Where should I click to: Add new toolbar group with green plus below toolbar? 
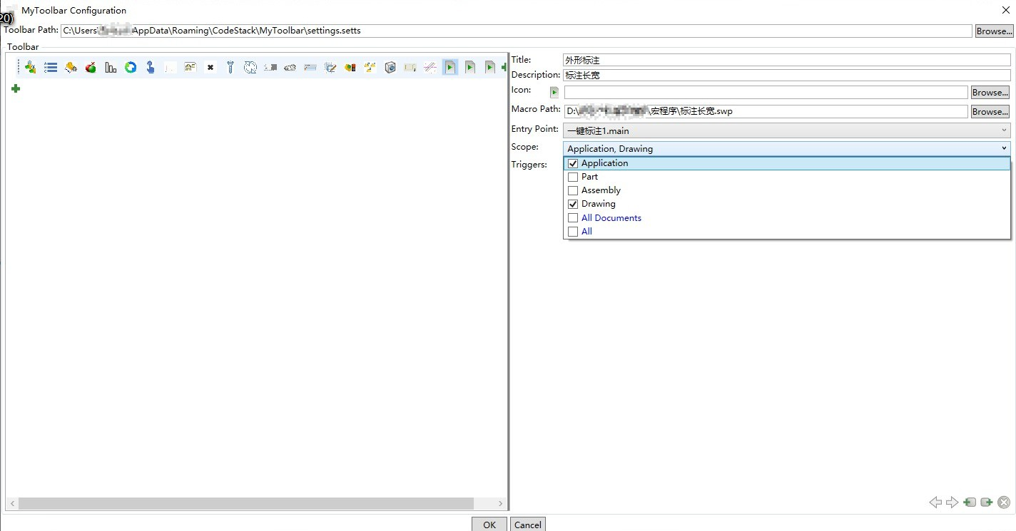[x=16, y=88]
